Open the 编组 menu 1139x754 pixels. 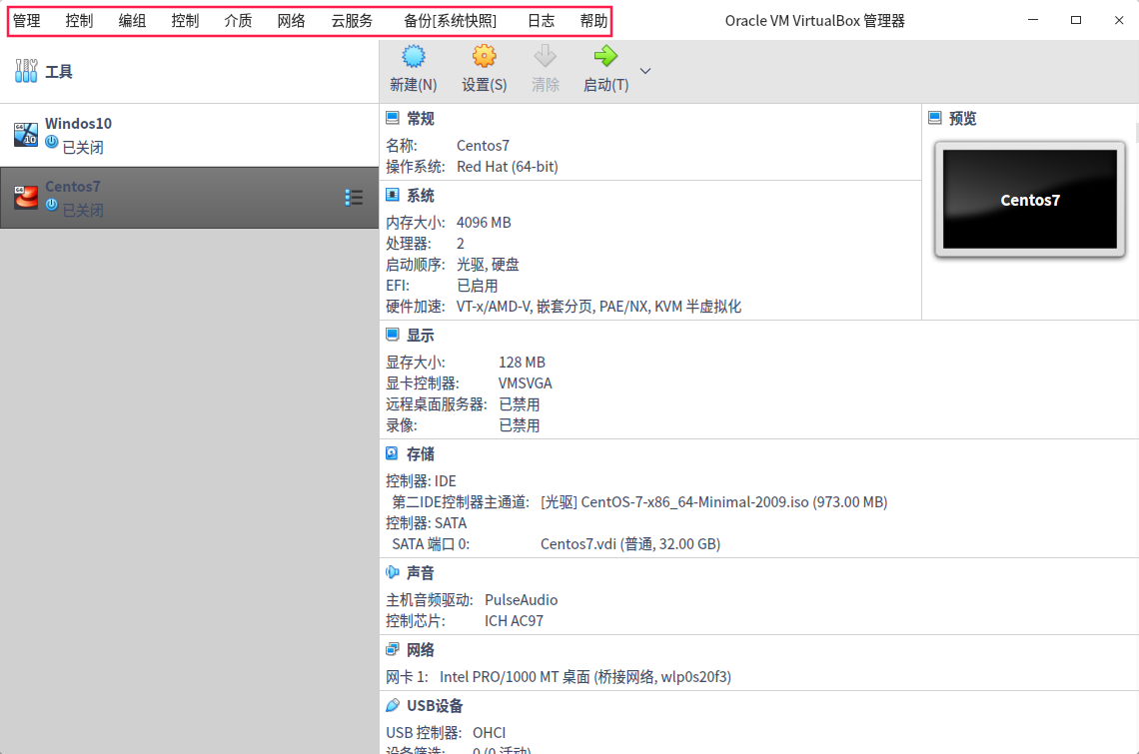(x=132, y=21)
